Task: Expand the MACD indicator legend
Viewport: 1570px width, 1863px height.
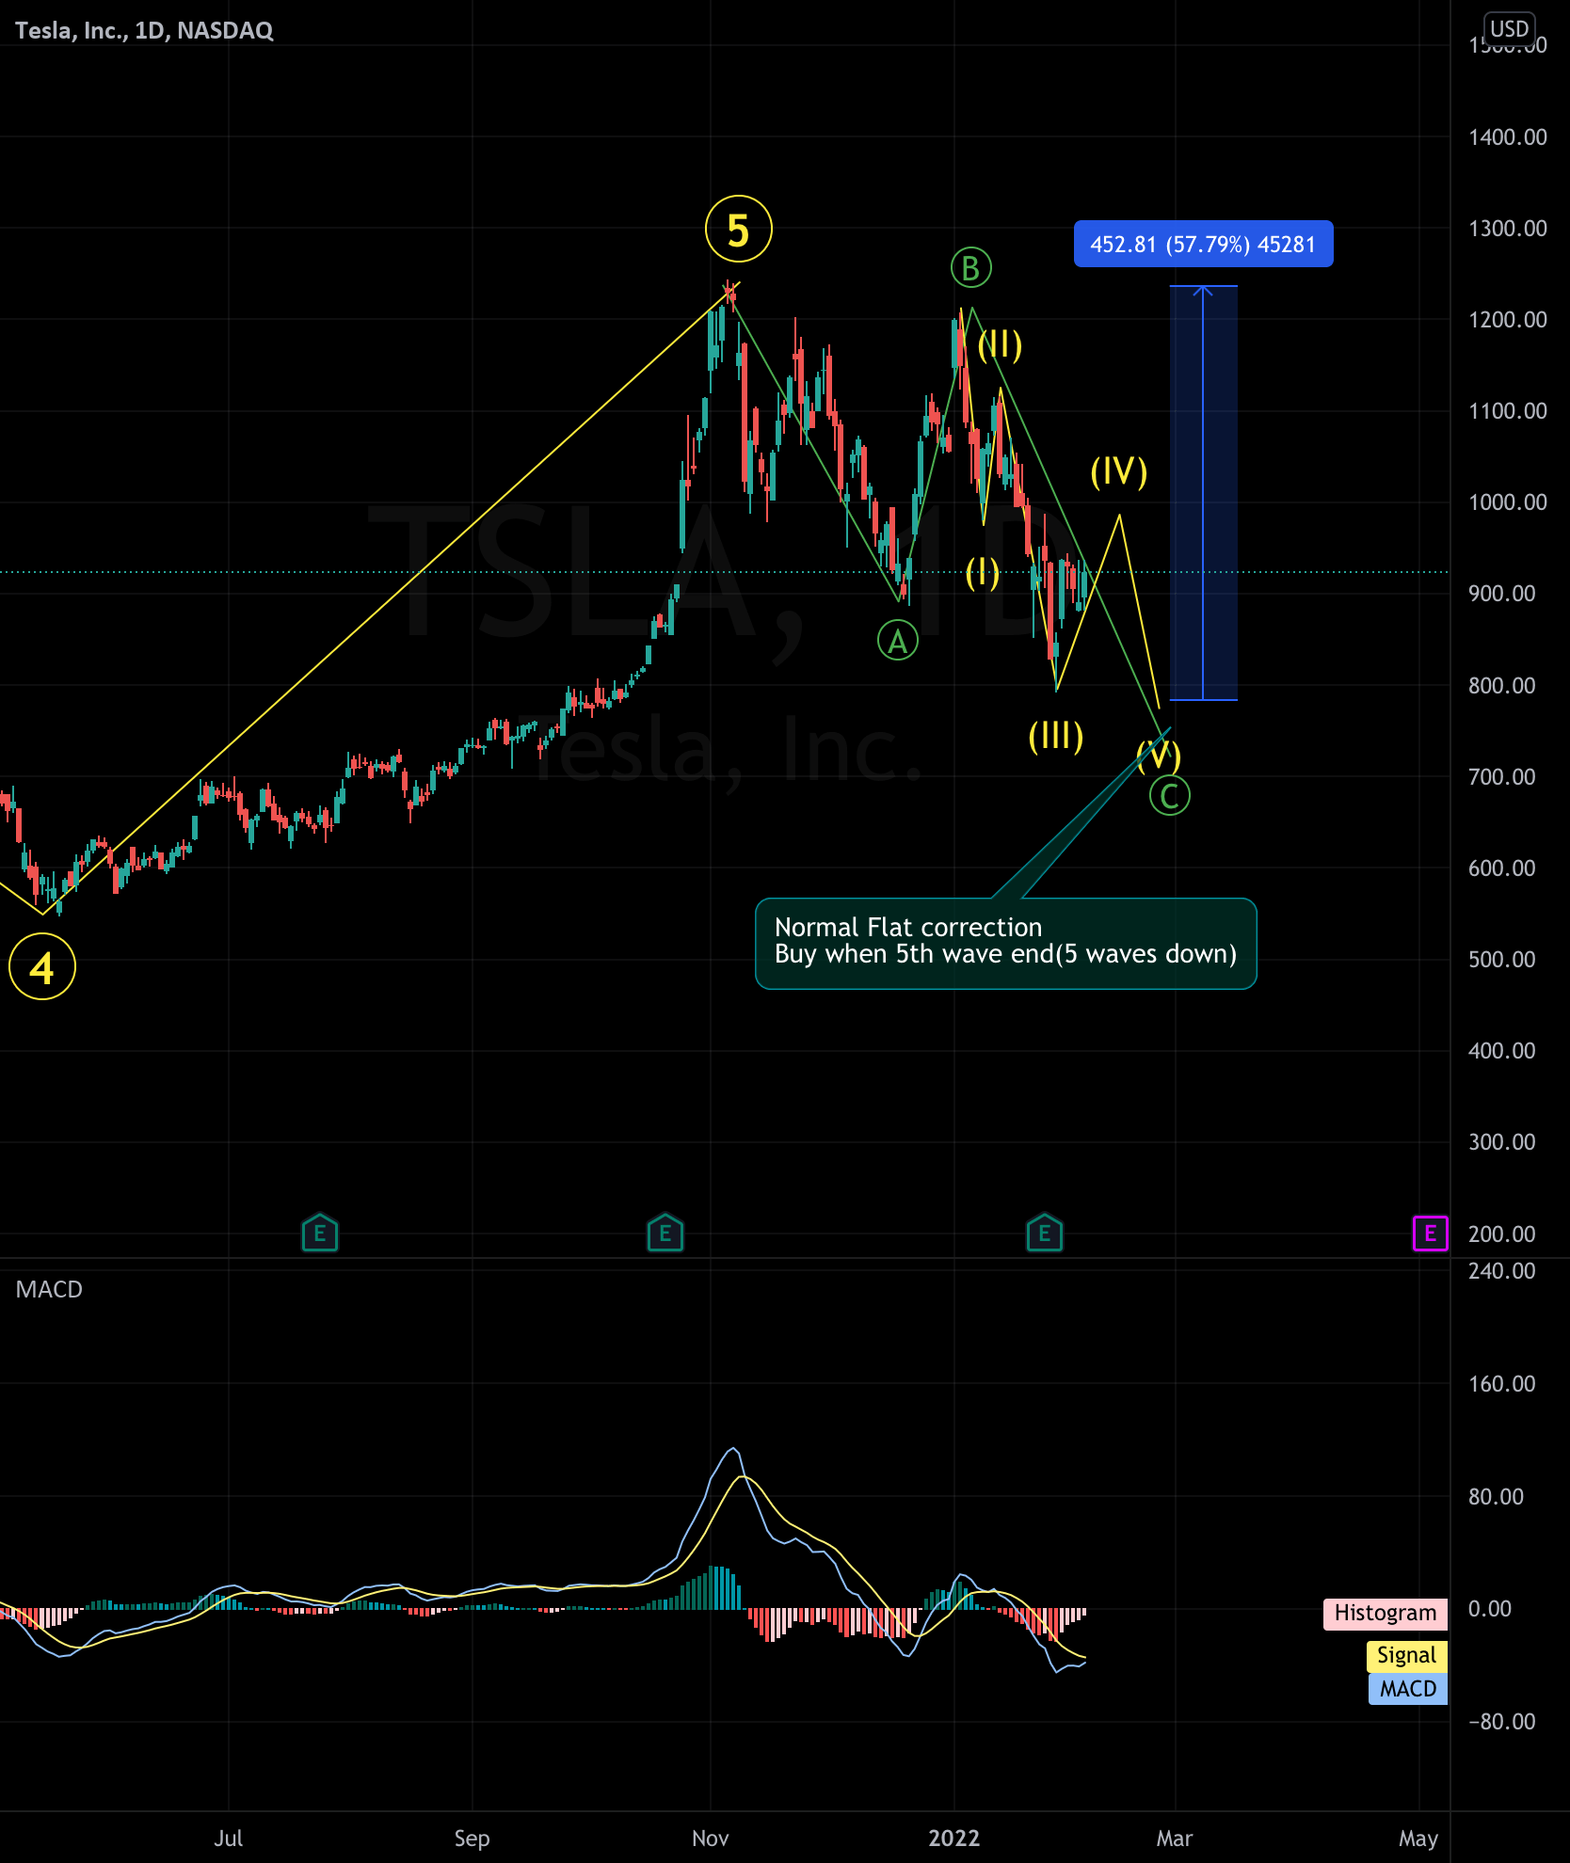Action: [49, 1289]
